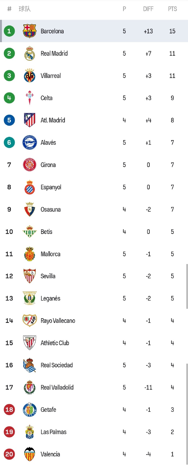Select the Valencia bat crest
188x472 pixels.
(29, 454)
